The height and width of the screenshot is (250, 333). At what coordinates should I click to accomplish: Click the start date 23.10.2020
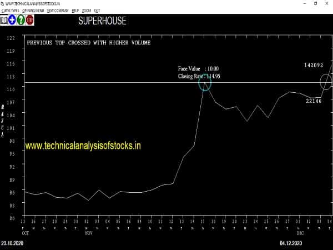click(12, 243)
